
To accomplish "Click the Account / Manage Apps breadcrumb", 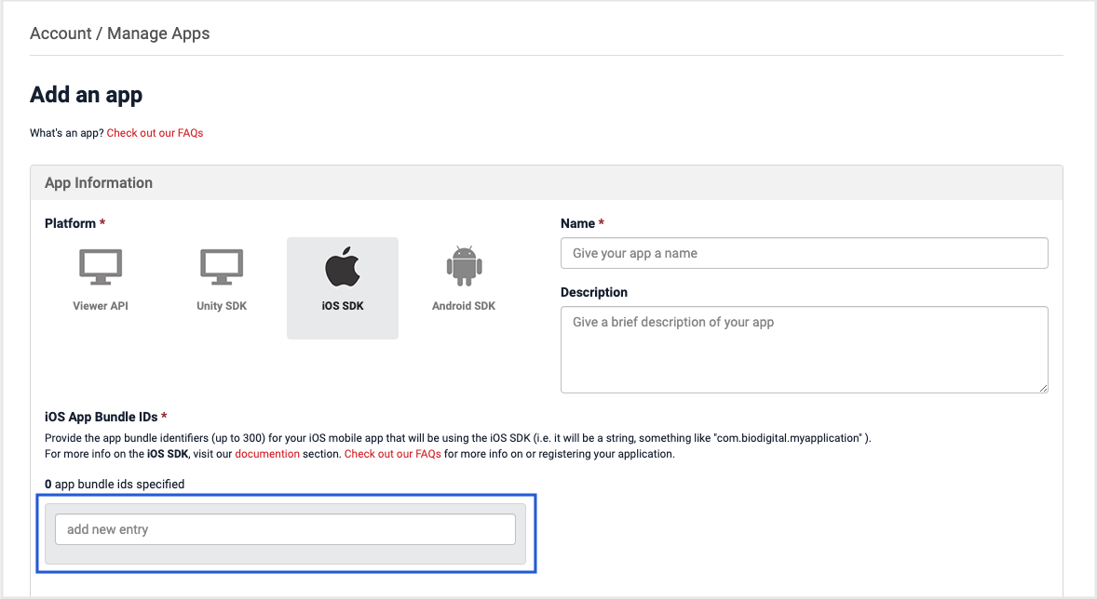I will (x=119, y=33).
